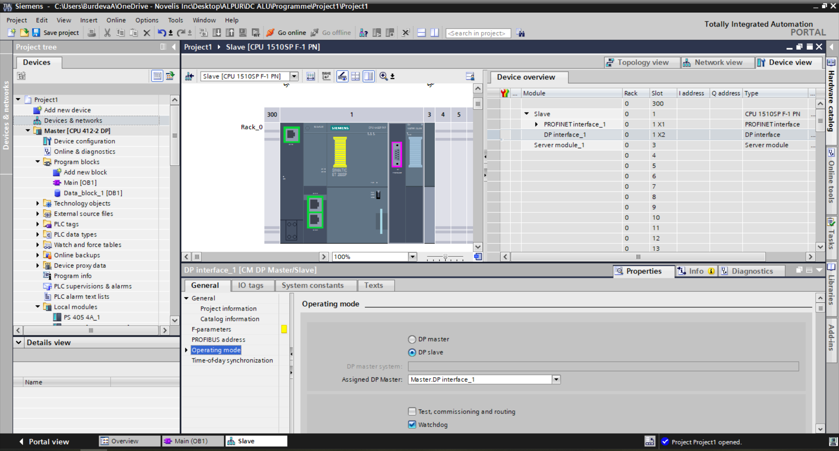Click the zoom slider in device view

point(445,257)
